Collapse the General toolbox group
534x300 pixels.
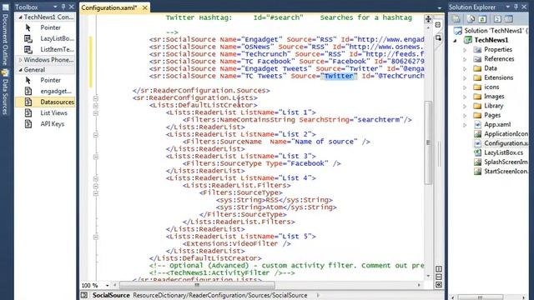pyautogui.click(x=20, y=70)
